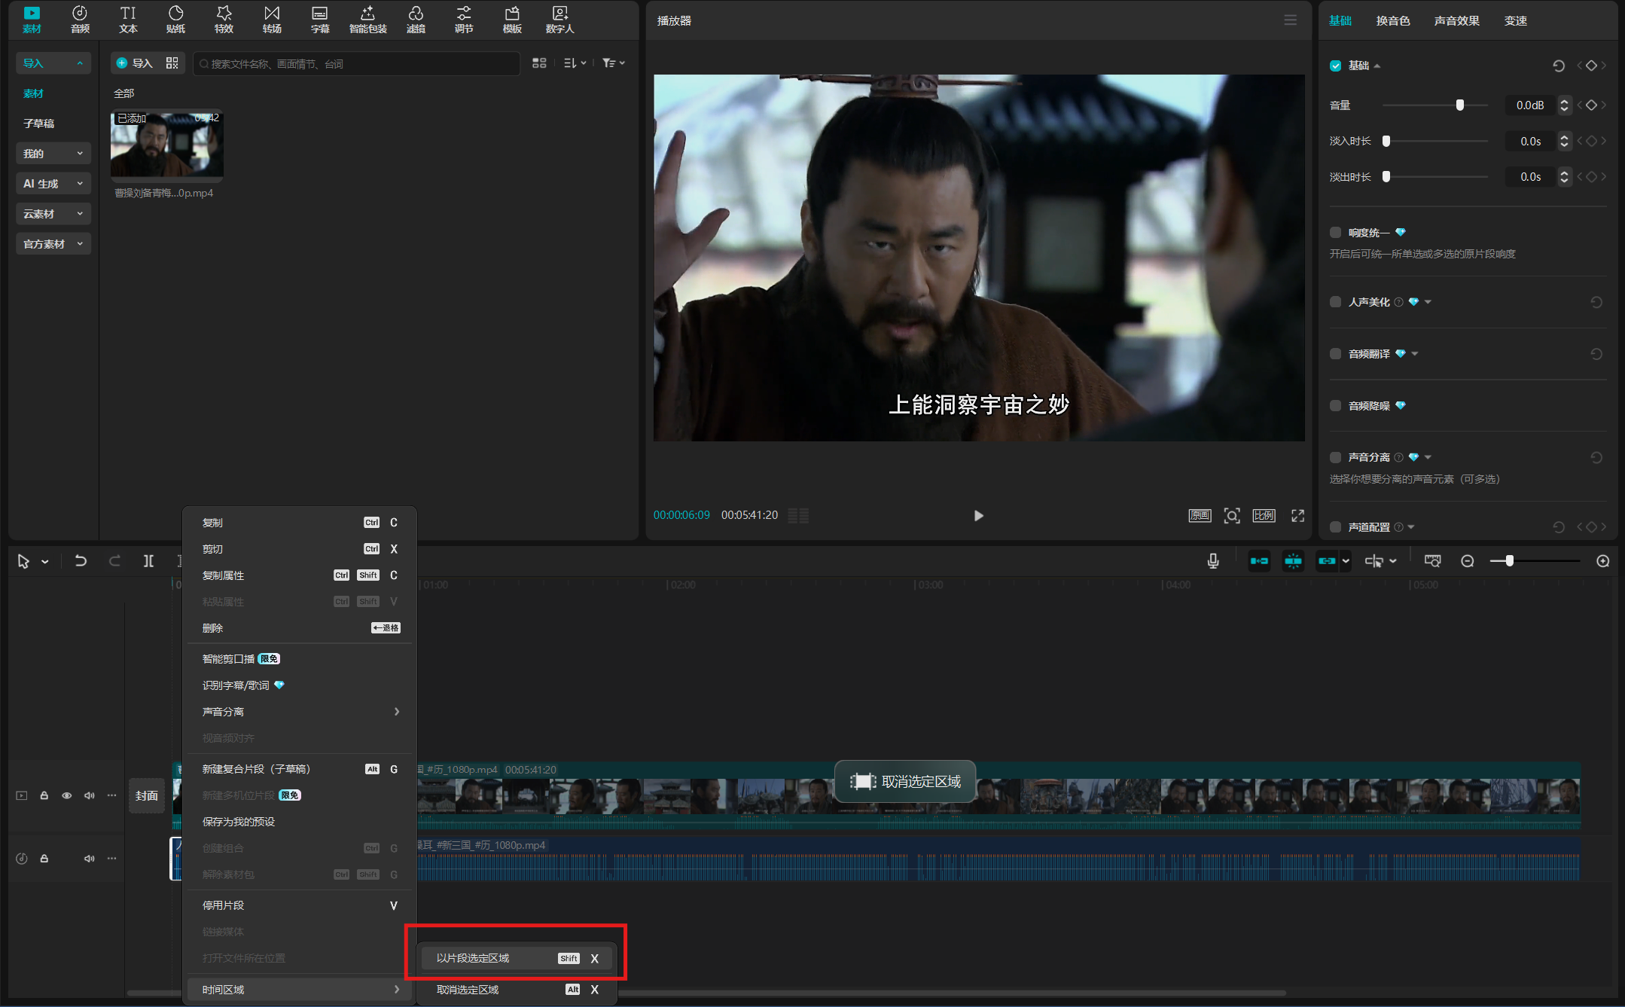The image size is (1625, 1007).
Task: Open the selection tool dropdown arrow
Action: (x=45, y=562)
